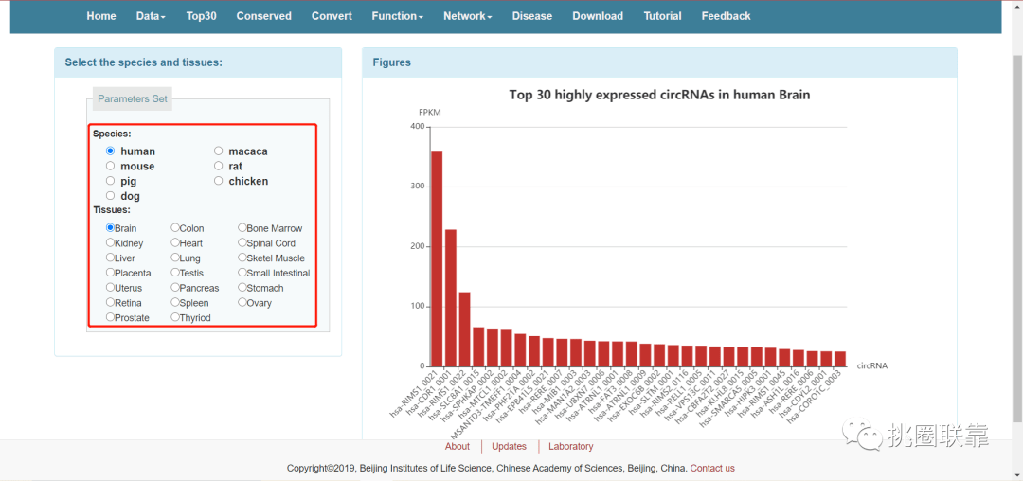1023x481 pixels.
Task: Choose the Ovary tissue option
Action: [x=242, y=302]
